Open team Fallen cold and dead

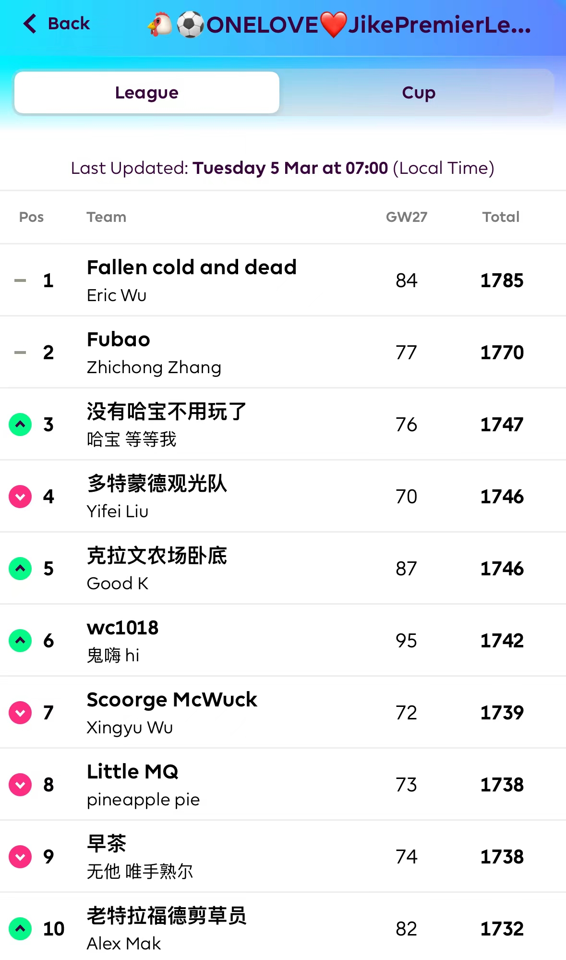point(192,267)
